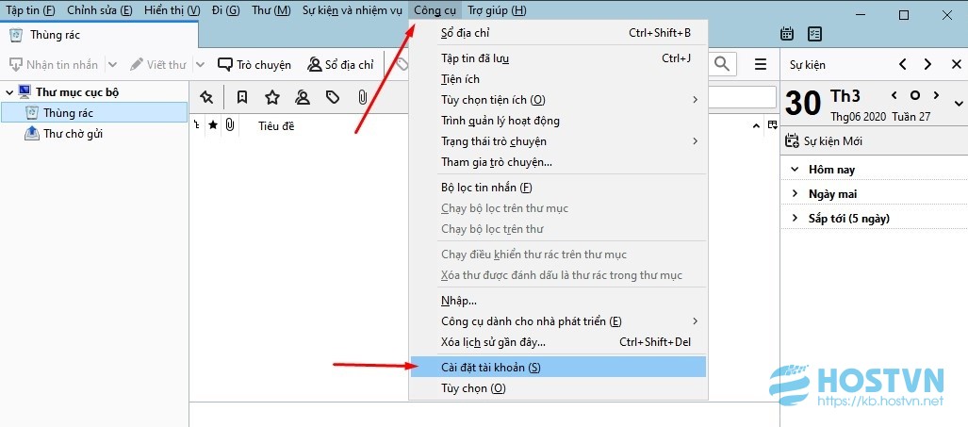
Task: Open Sổ địa chỉ toolbar button
Action: coord(341,64)
